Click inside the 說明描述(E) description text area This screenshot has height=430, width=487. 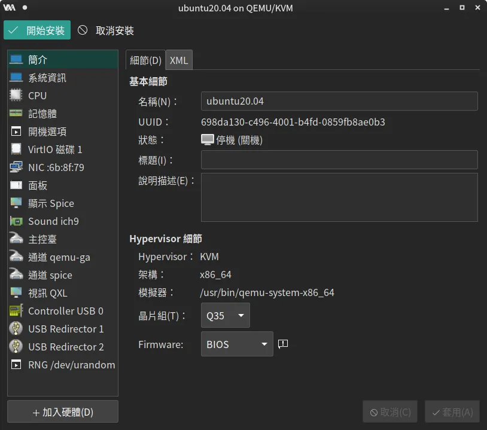pyautogui.click(x=339, y=197)
